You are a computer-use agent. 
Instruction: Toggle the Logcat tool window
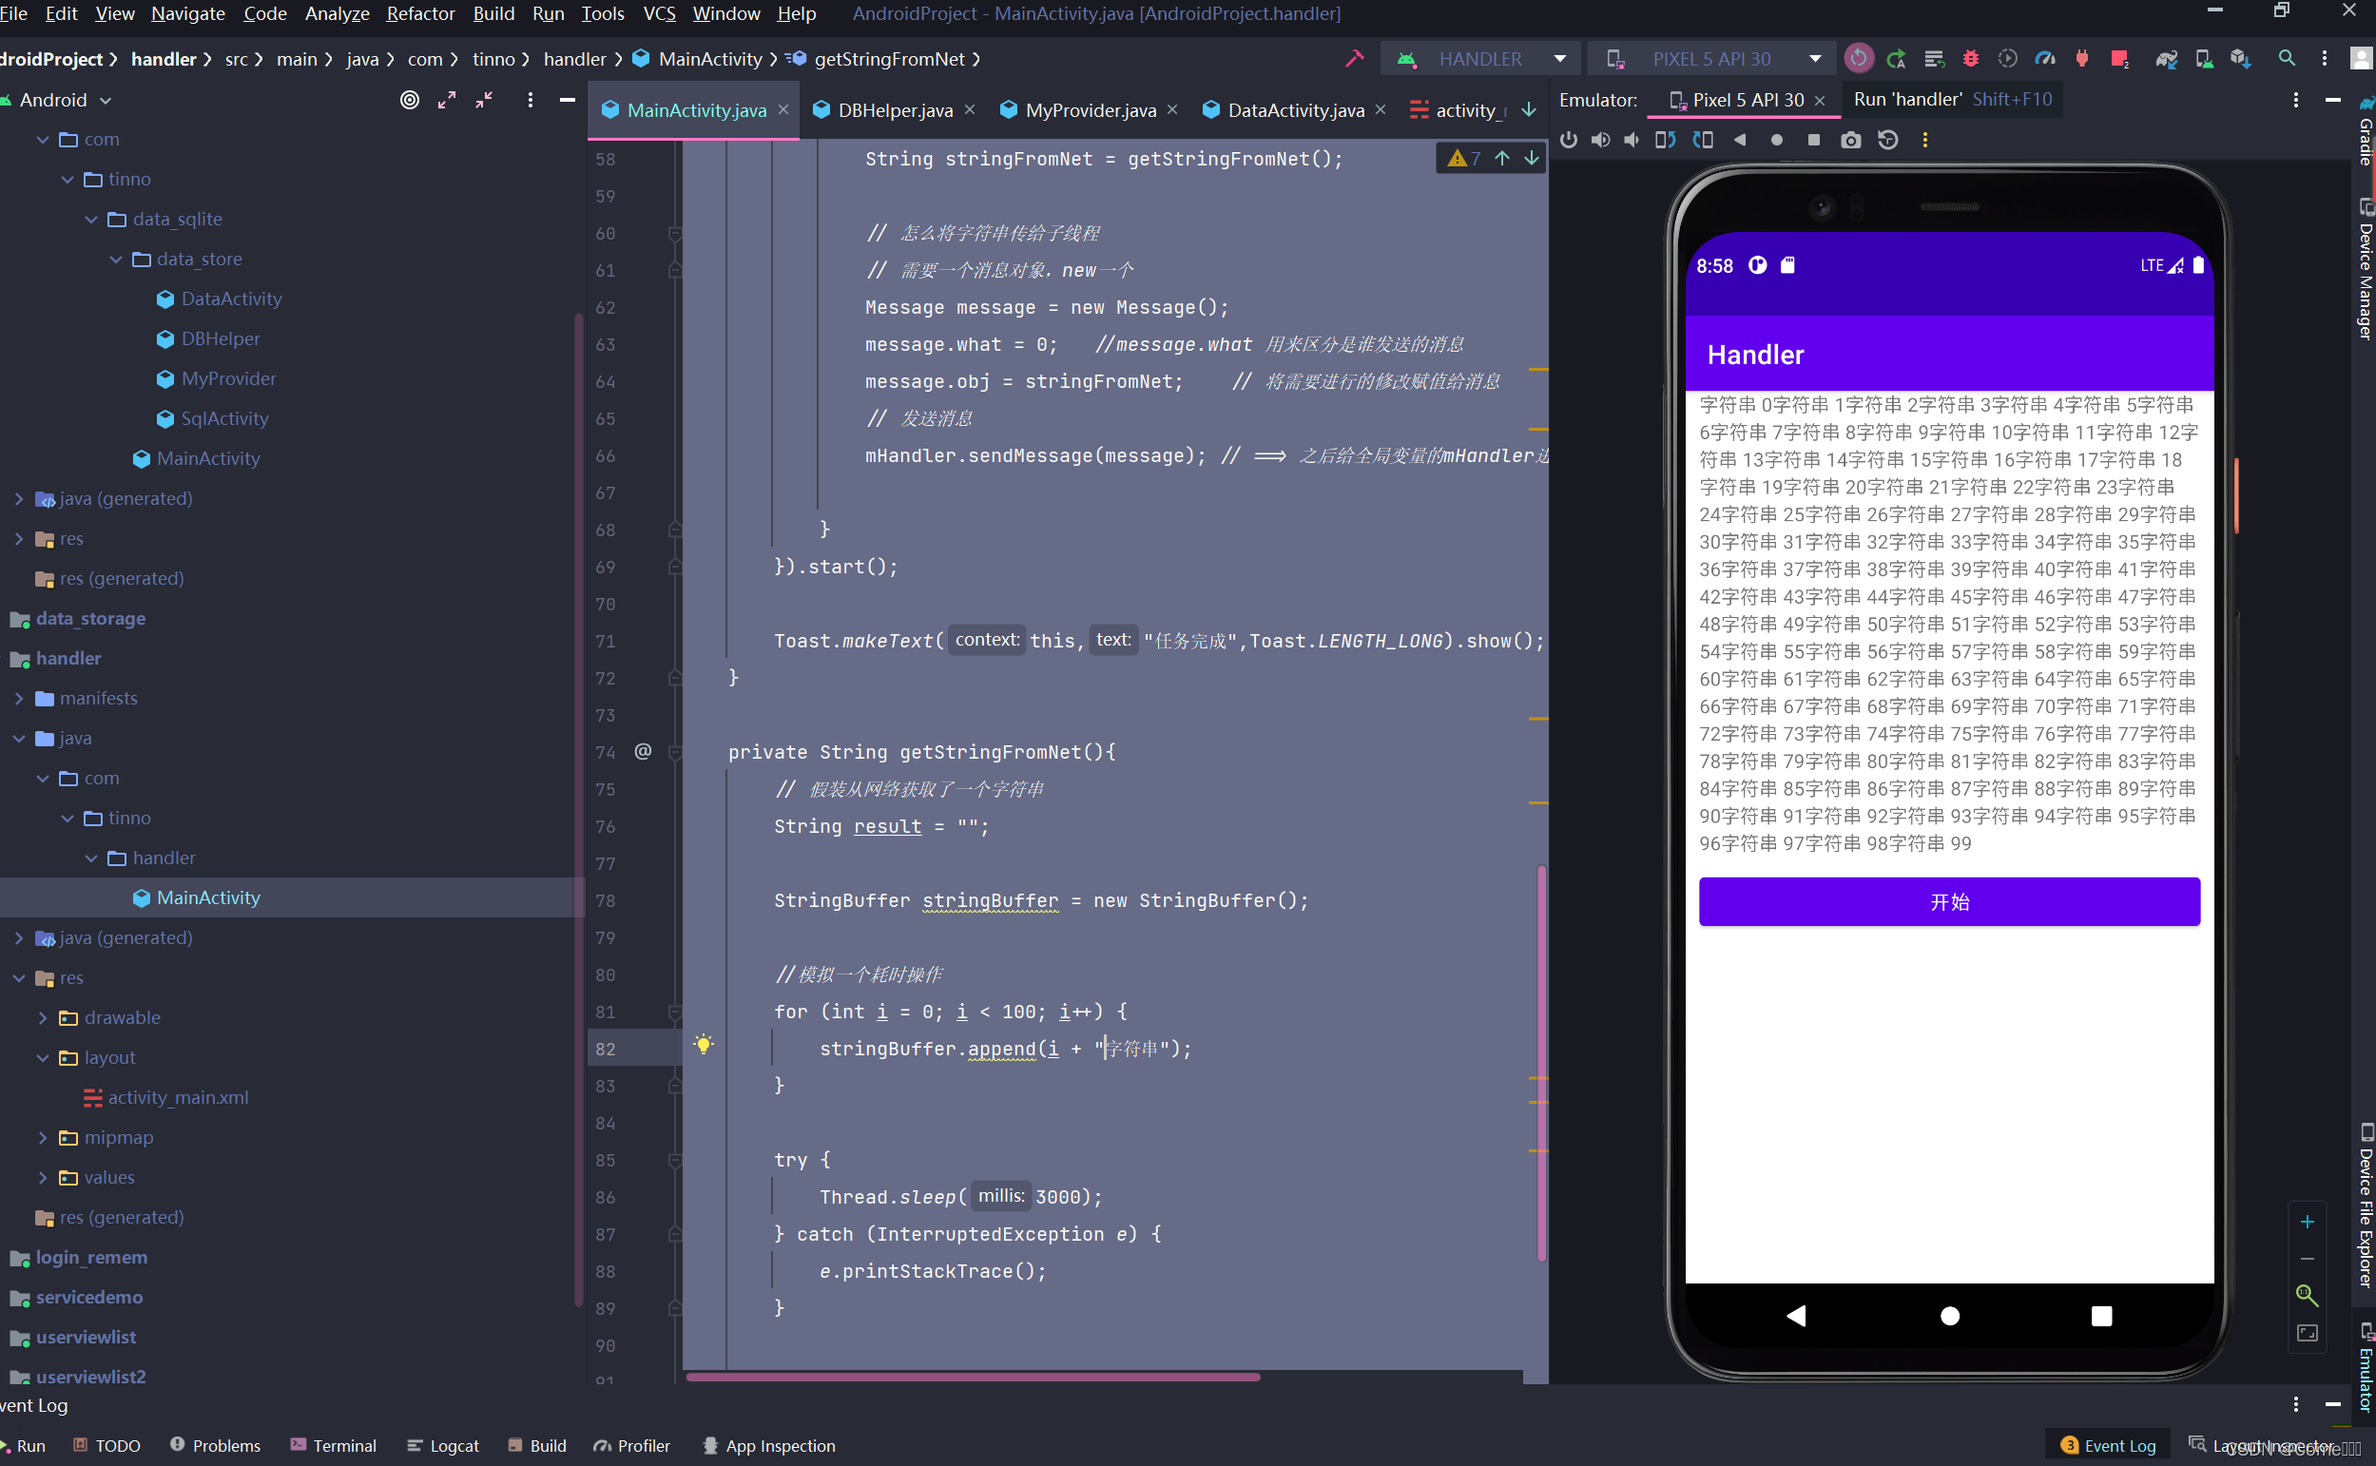pyautogui.click(x=443, y=1445)
